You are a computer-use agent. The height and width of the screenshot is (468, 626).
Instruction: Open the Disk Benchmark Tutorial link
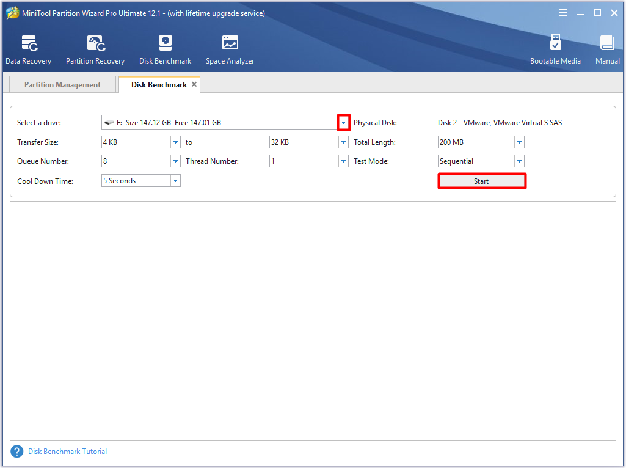(67, 451)
